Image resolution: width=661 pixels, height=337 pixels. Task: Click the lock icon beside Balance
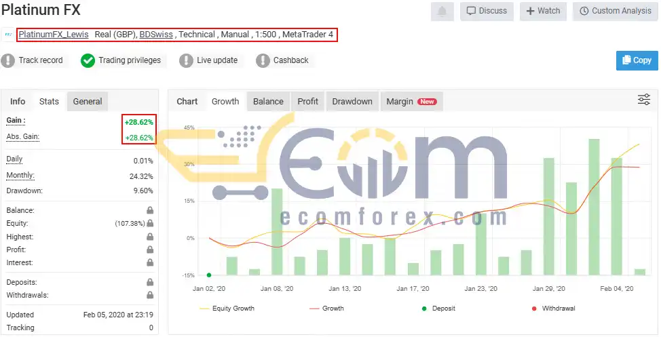tap(150, 210)
